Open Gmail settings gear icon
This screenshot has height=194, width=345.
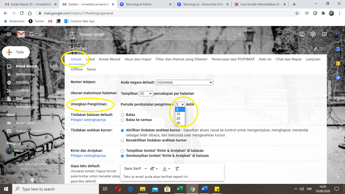point(313,34)
